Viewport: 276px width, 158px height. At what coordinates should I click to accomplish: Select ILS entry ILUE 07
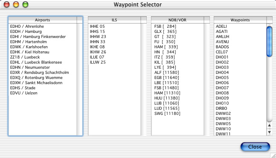tap(97, 57)
